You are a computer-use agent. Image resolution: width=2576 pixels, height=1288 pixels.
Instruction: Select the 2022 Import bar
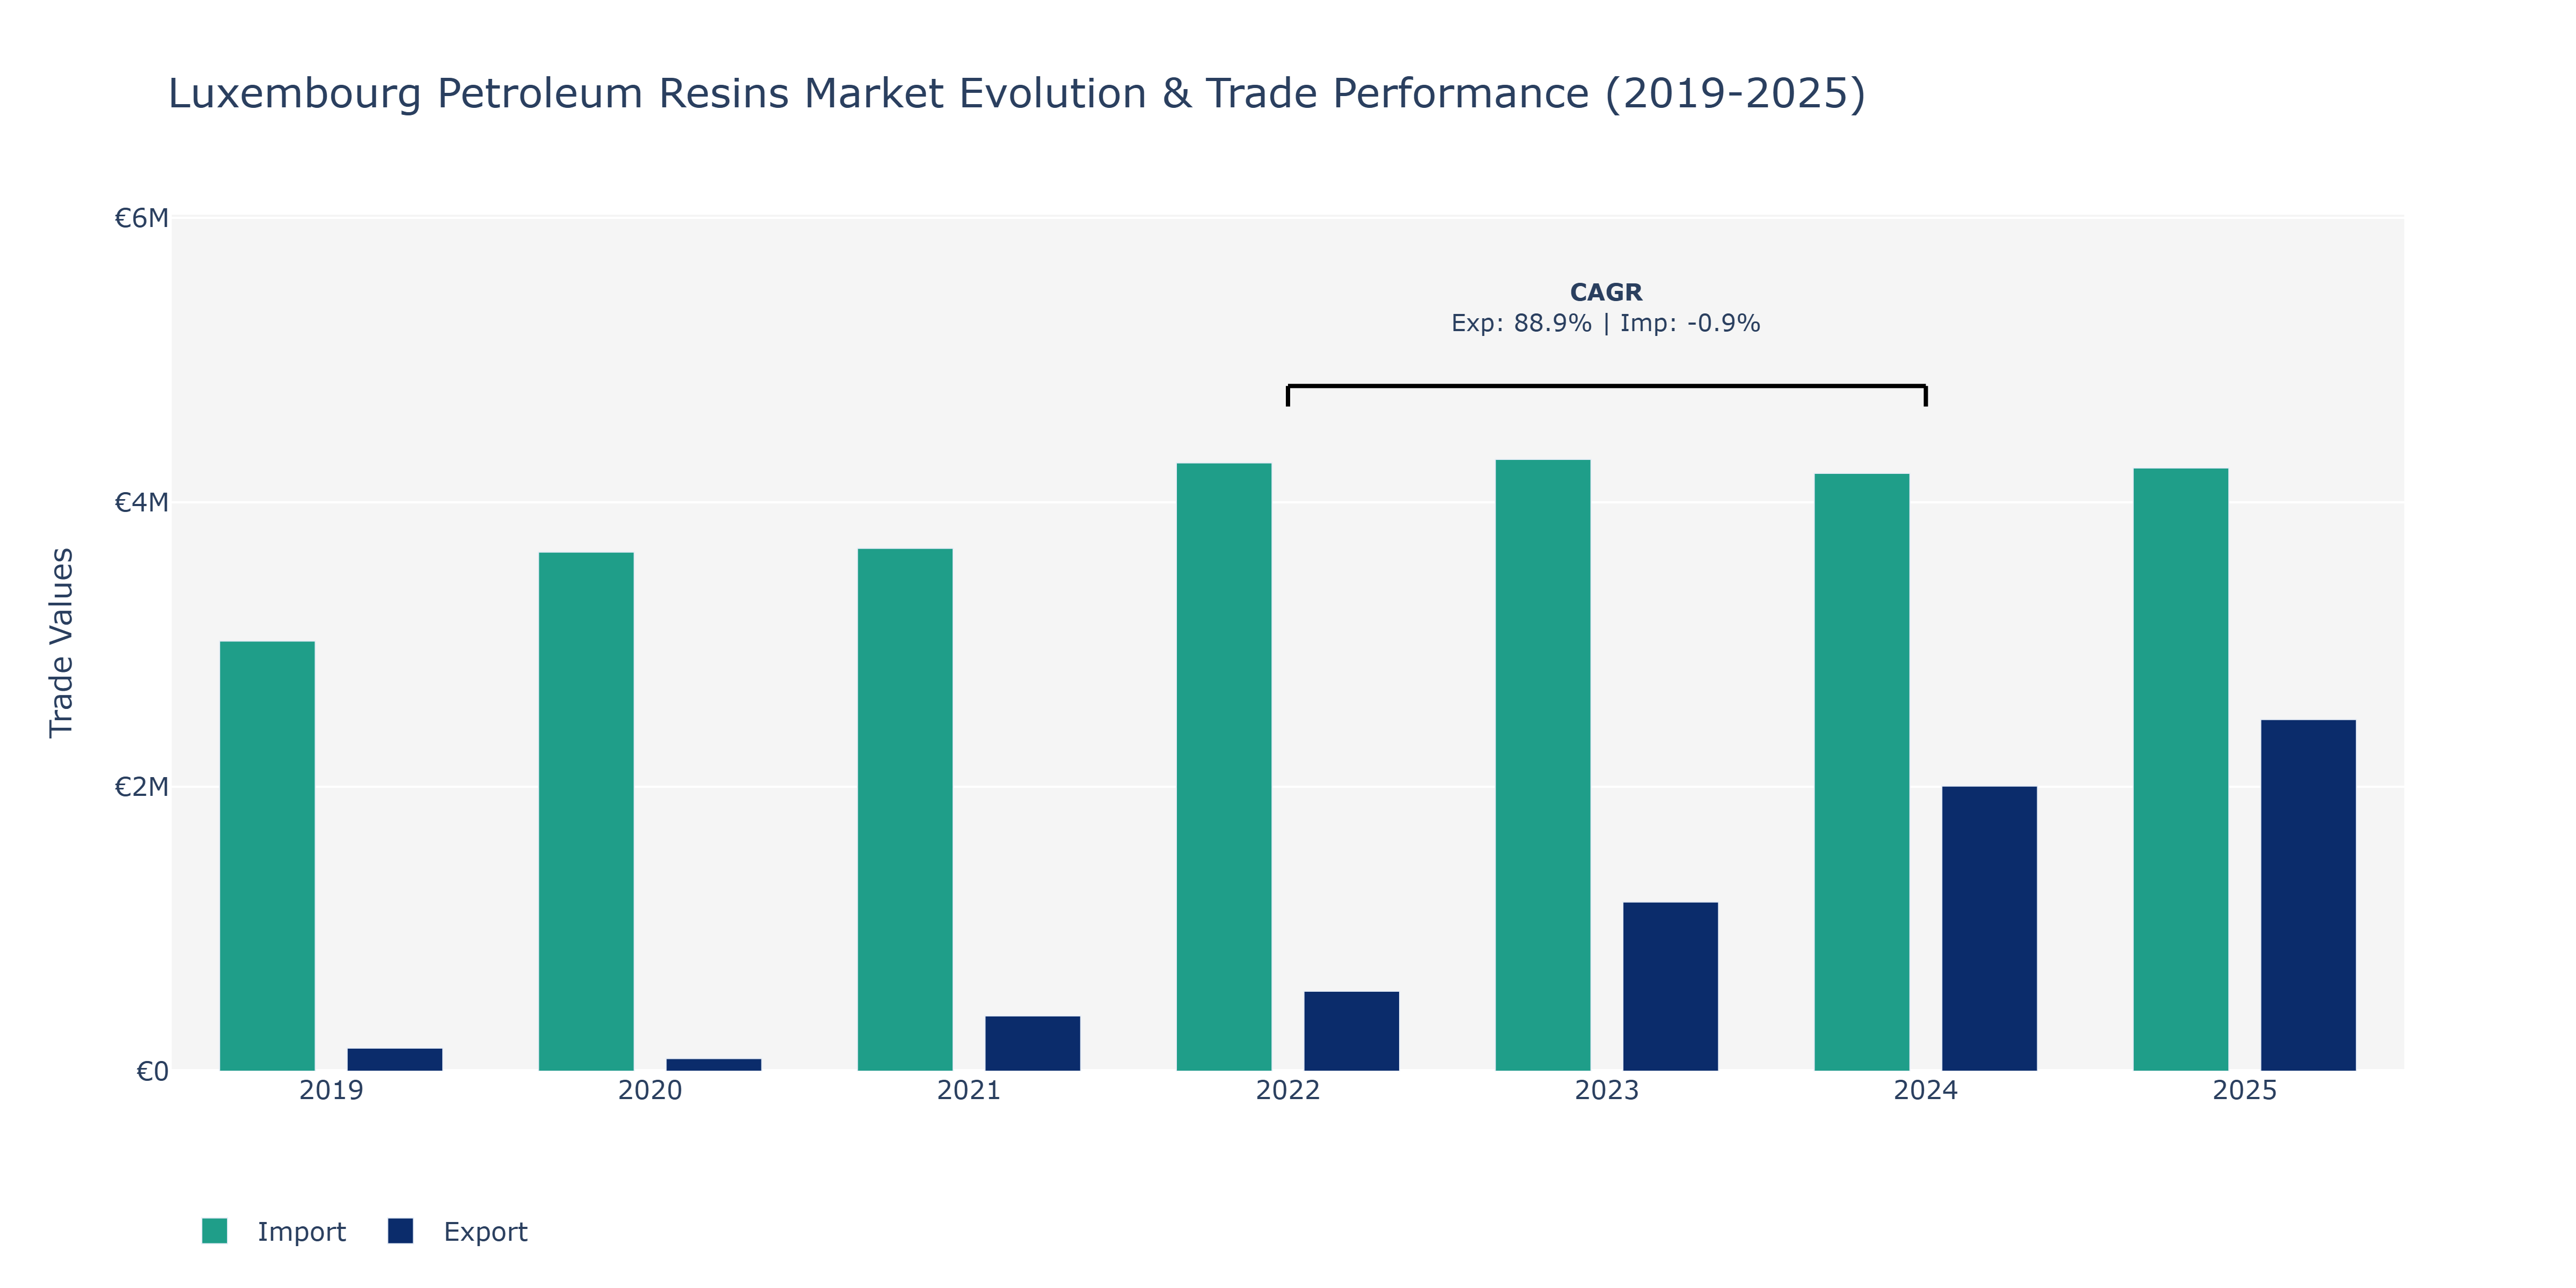pos(1224,767)
